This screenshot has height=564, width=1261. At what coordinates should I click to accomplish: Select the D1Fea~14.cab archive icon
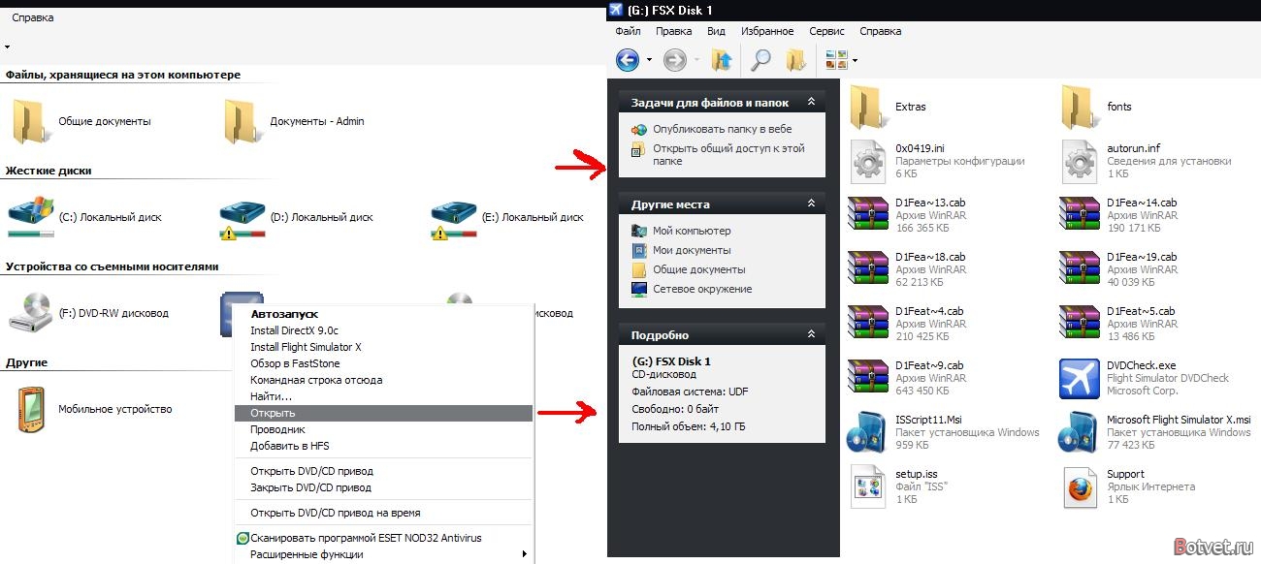[1081, 215]
